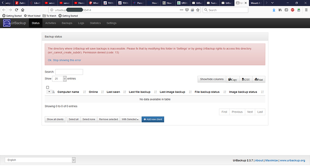Screen dimensions: 310x166
Task: Go back to previous page
Action: (x=4, y=10)
